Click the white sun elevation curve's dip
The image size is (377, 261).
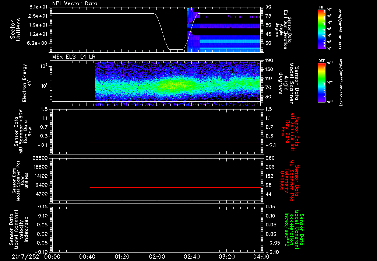[176, 49]
